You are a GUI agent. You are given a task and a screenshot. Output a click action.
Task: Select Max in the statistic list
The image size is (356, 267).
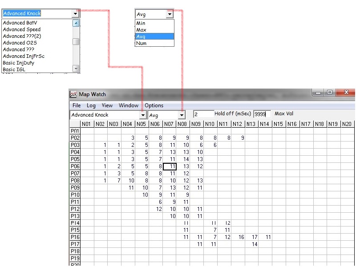pyautogui.click(x=141, y=30)
